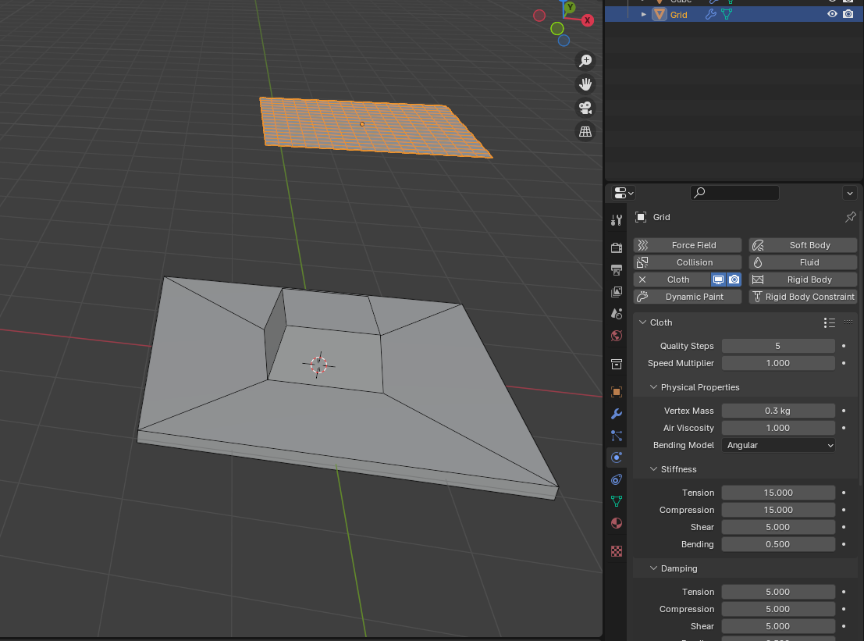Image resolution: width=864 pixels, height=641 pixels.
Task: Enable Soft Body physics
Action: 803,245
